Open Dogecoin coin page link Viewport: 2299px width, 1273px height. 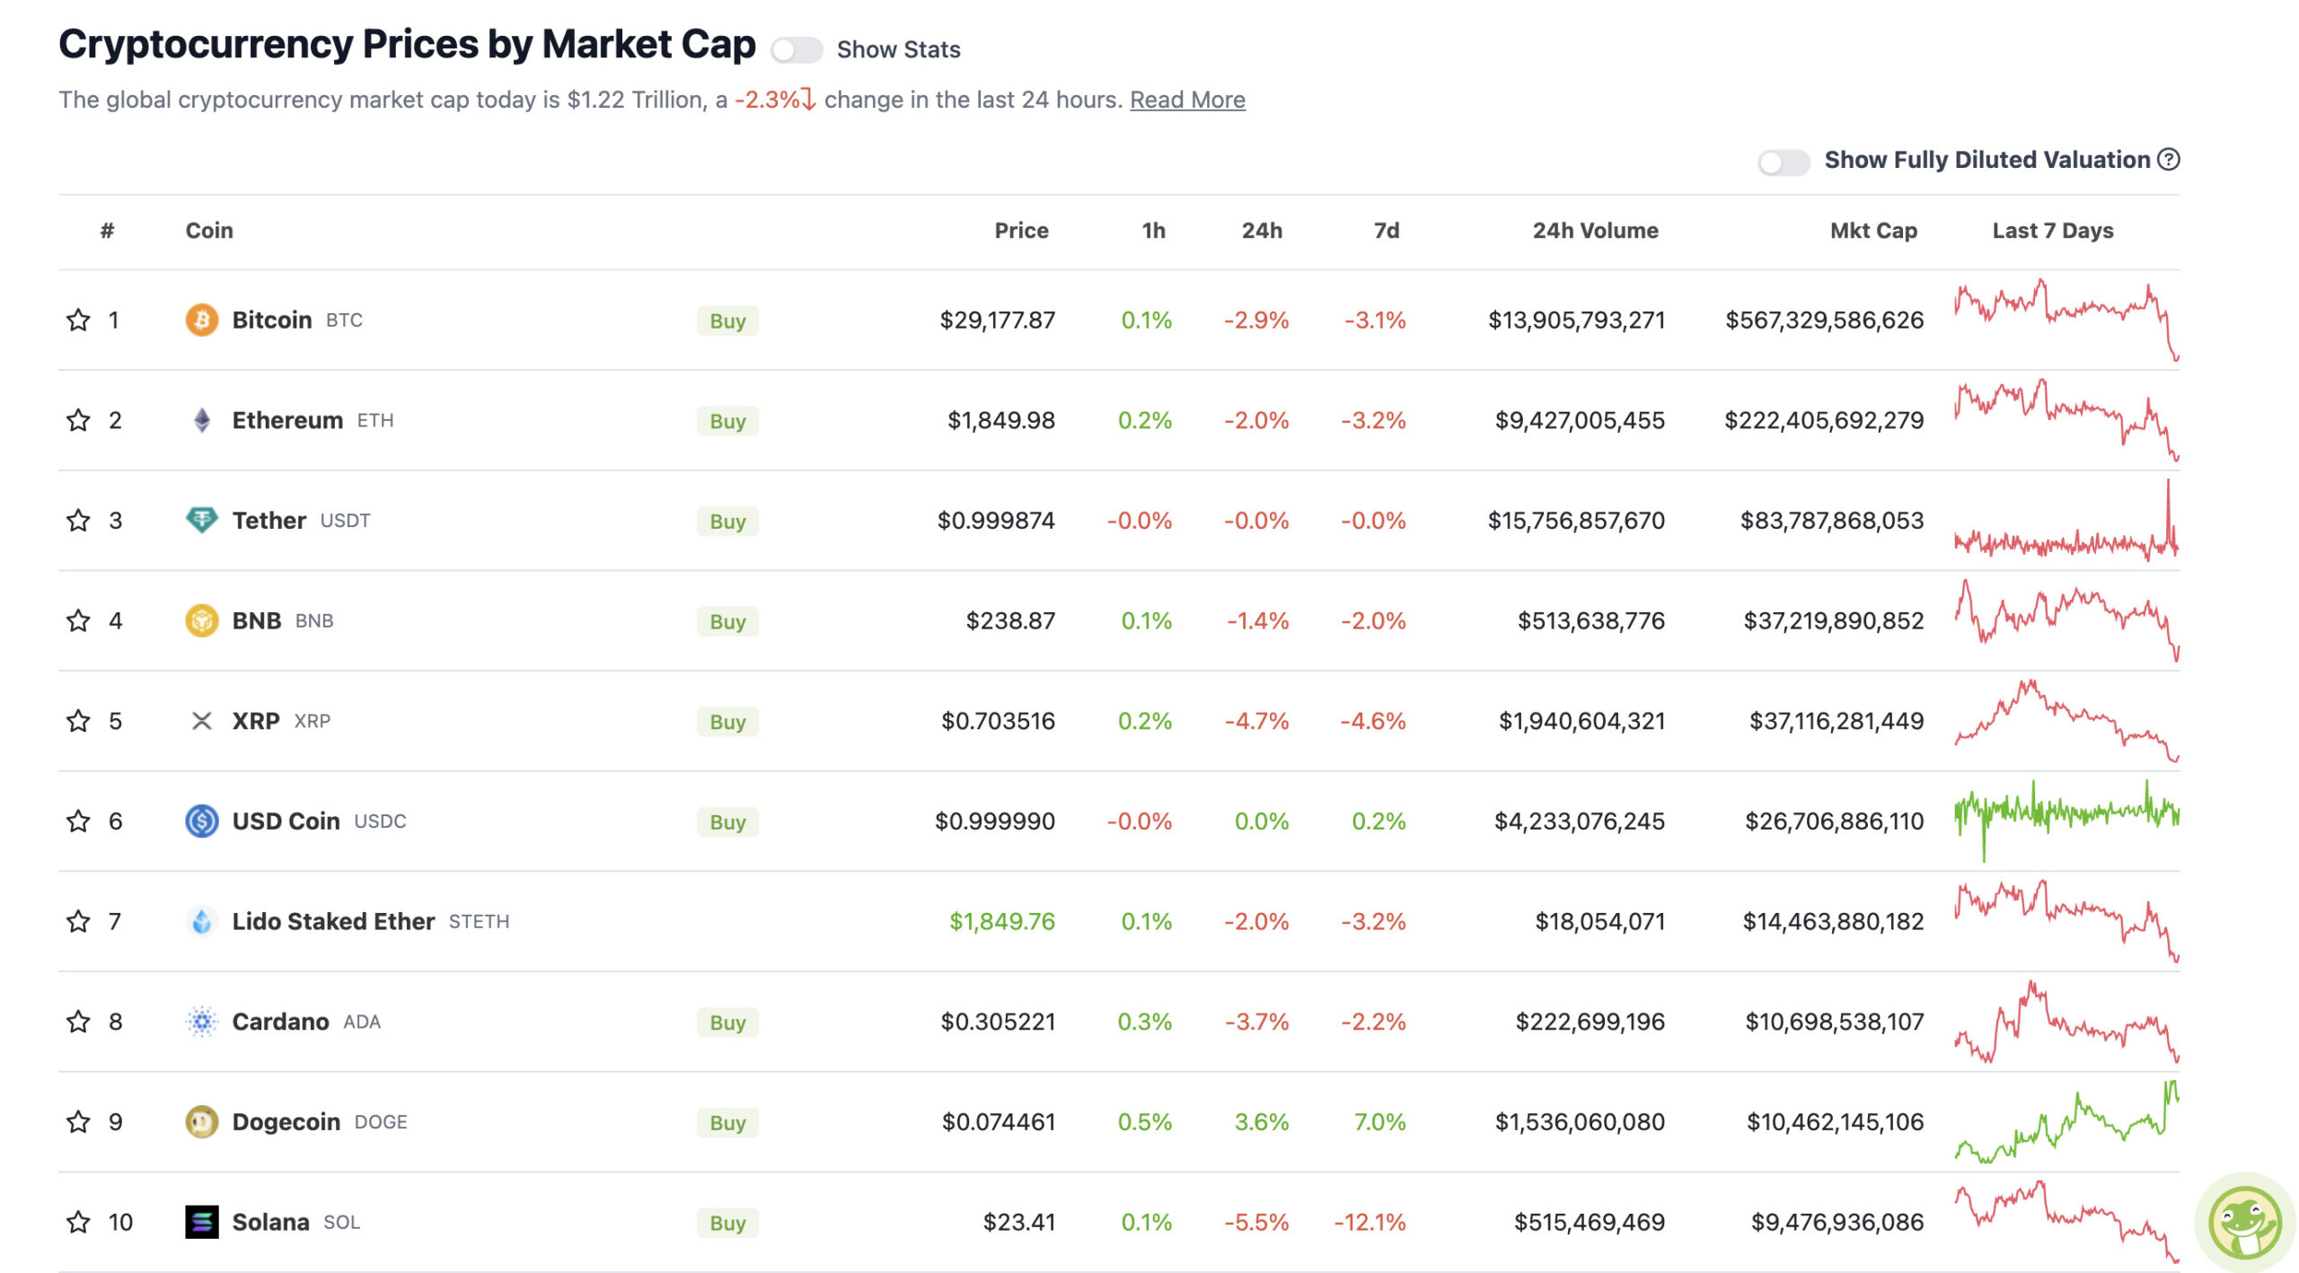point(286,1122)
